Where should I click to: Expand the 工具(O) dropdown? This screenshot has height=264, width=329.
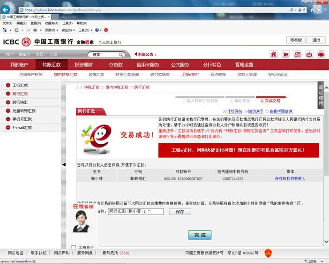85,30
